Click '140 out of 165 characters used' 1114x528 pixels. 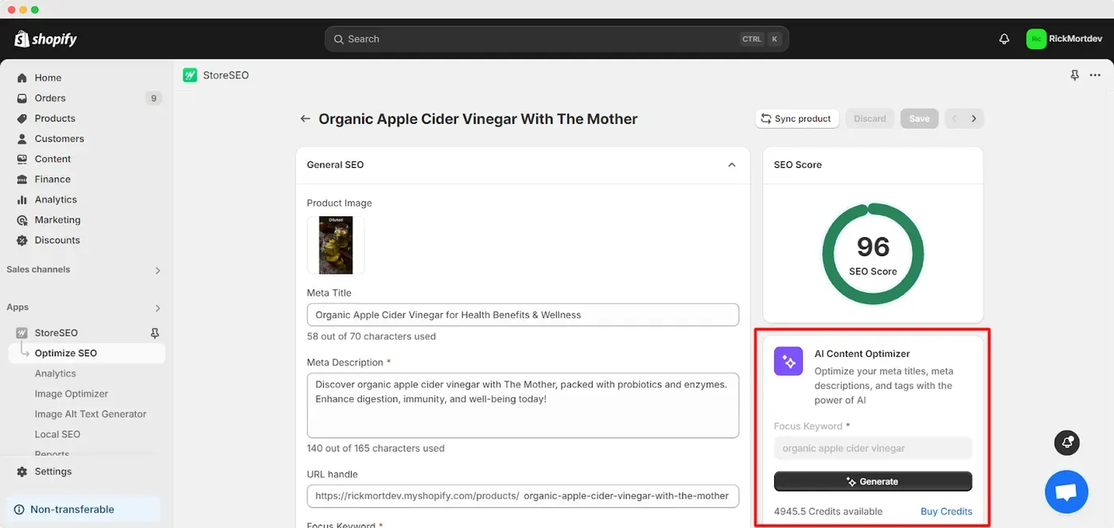(x=376, y=448)
